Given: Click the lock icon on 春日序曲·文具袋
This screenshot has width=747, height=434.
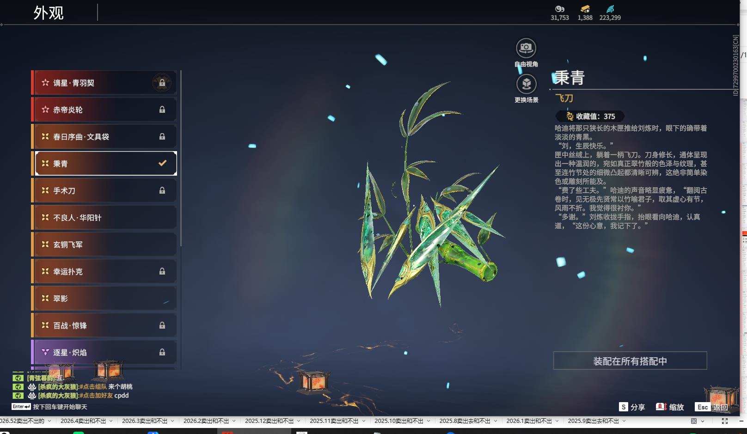Looking at the screenshot, I should click(162, 136).
